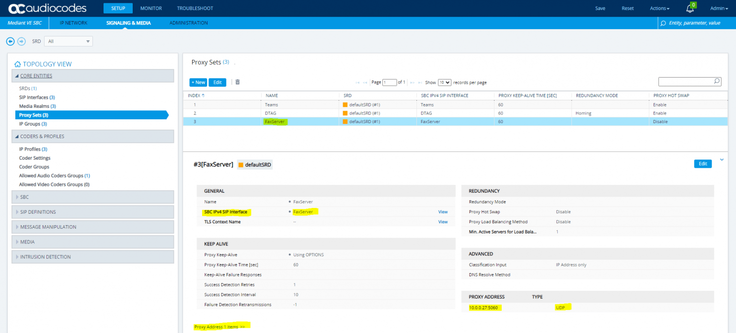The image size is (736, 333).
Task: Click the notification bell icon
Action: 690,9
